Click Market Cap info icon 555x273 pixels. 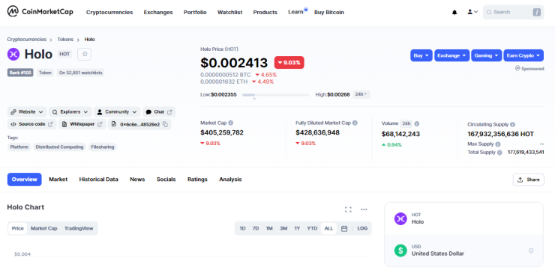click(231, 123)
